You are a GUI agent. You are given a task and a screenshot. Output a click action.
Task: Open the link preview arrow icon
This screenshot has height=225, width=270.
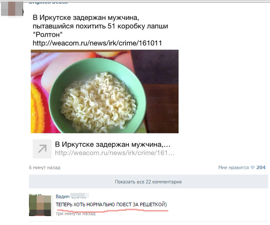coord(42,149)
